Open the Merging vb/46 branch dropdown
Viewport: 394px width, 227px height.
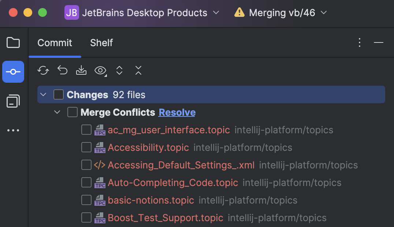(x=324, y=12)
